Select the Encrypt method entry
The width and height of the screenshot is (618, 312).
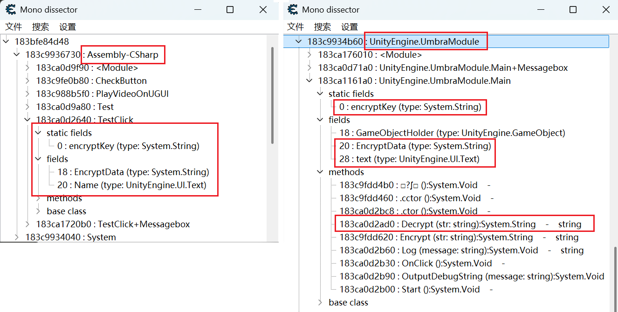tap(437, 237)
